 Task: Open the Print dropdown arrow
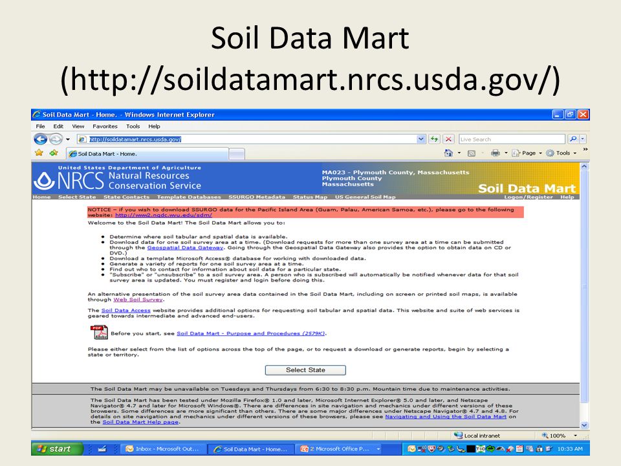(506, 153)
